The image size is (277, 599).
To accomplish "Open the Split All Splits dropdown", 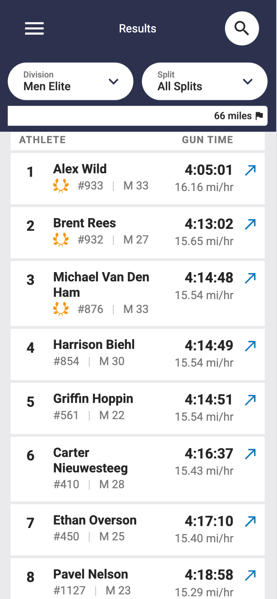I will (204, 81).
